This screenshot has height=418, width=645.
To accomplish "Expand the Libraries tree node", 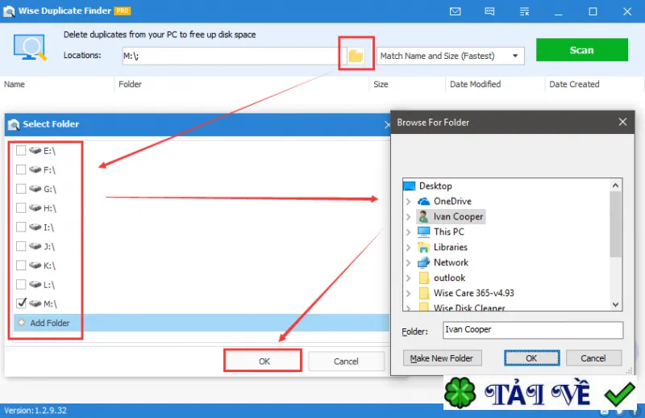I will coord(408,247).
